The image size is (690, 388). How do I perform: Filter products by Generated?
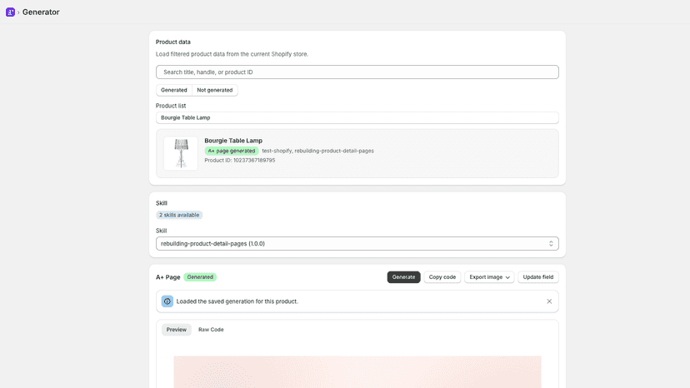point(174,90)
